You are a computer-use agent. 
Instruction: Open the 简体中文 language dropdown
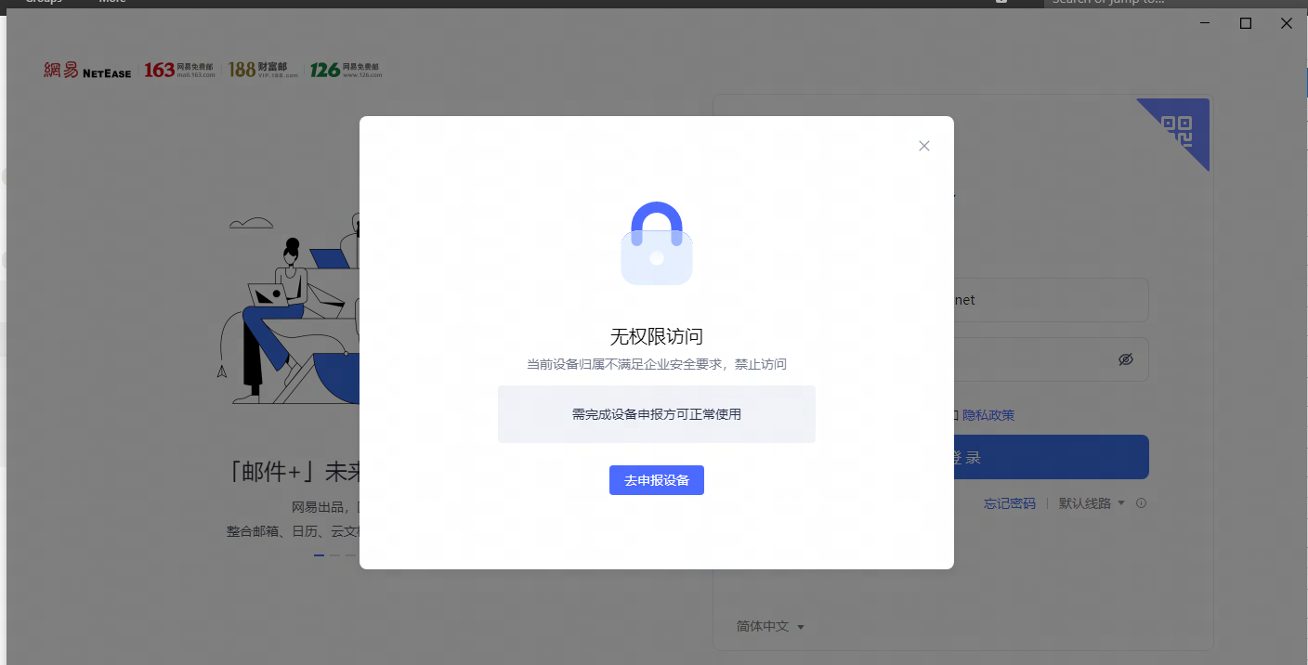tap(770, 627)
